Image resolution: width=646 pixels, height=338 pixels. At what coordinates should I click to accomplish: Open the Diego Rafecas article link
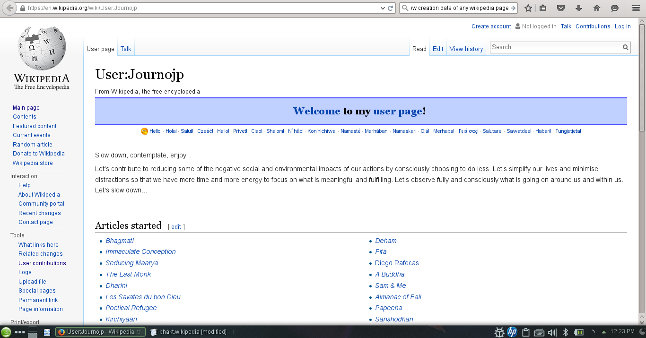(397, 263)
